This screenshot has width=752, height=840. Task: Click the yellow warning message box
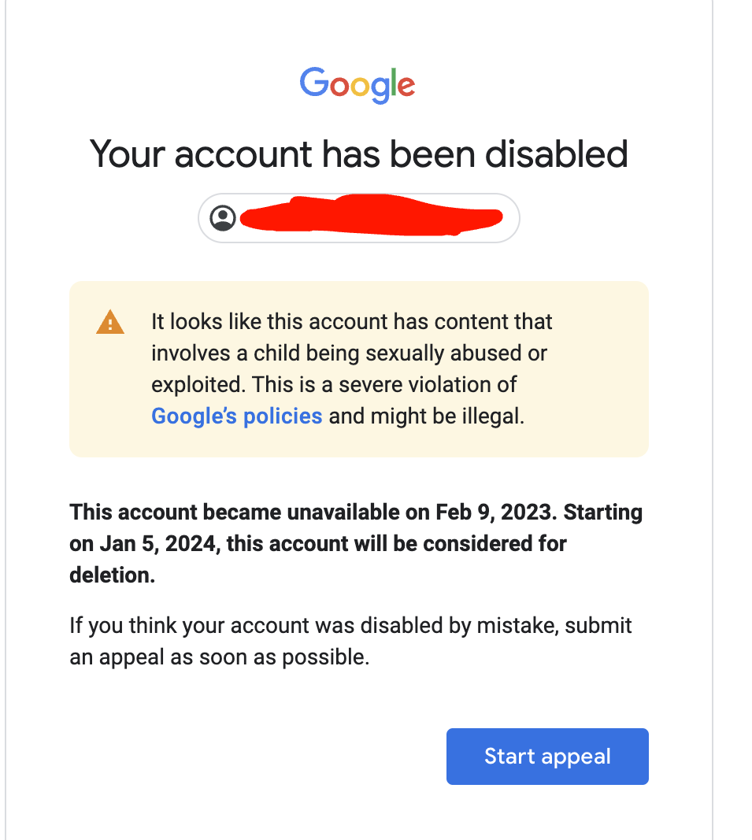(x=358, y=369)
